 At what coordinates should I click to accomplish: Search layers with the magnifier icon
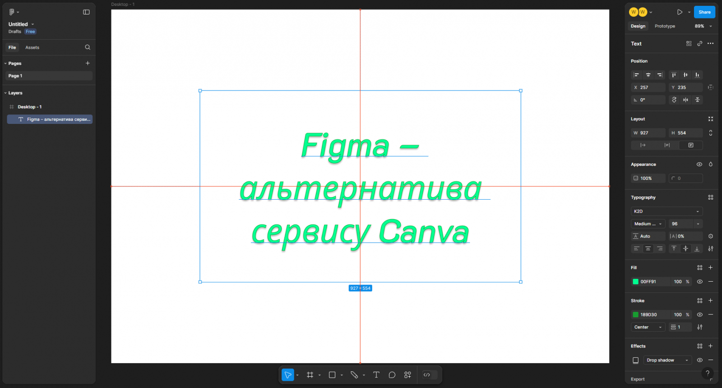[88, 47]
